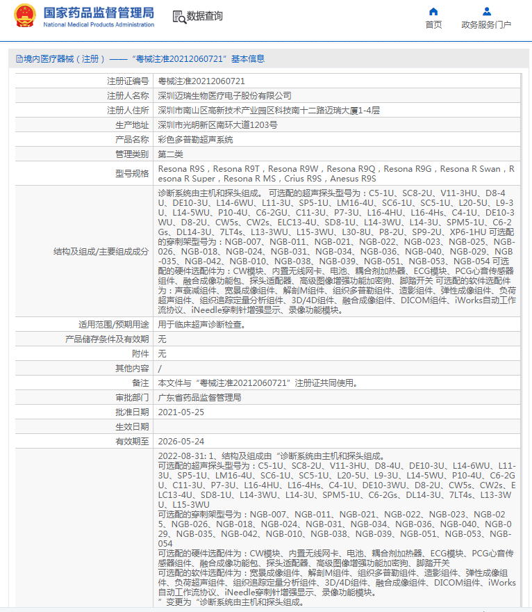Viewport: 532px width, 612px height.
Task: Click the 附件 label
Action: (140, 353)
